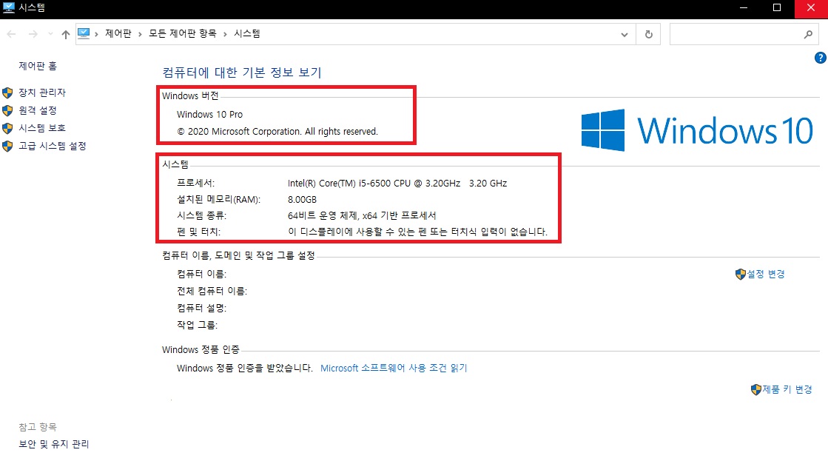Click the 컴퓨터에 대한 기본 정보 보기 heading
The width and height of the screenshot is (828, 464).
click(x=242, y=73)
